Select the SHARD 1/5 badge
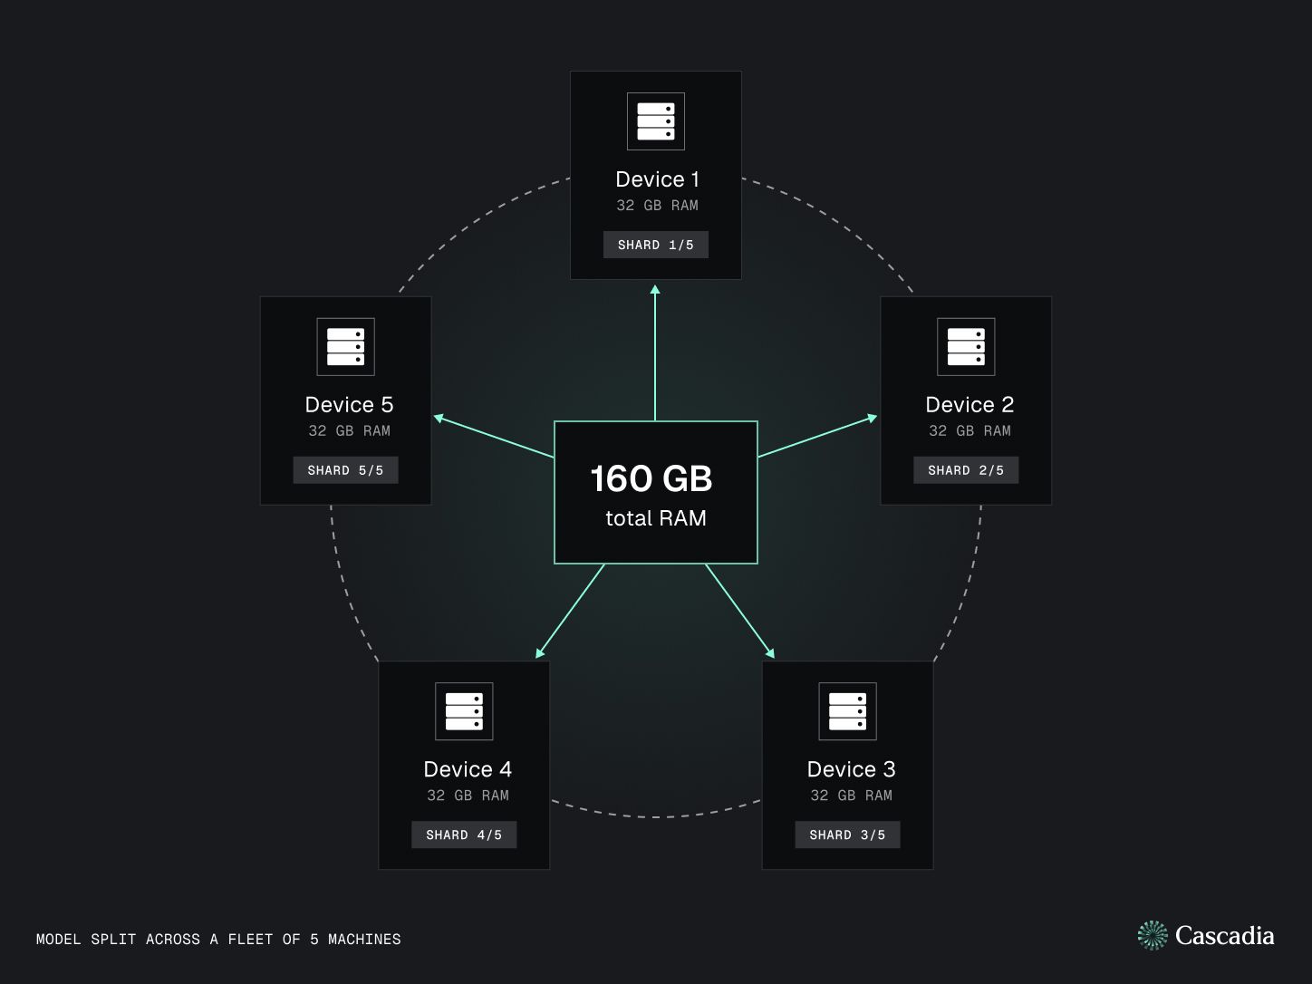The height and width of the screenshot is (984, 1312). pyautogui.click(x=656, y=245)
